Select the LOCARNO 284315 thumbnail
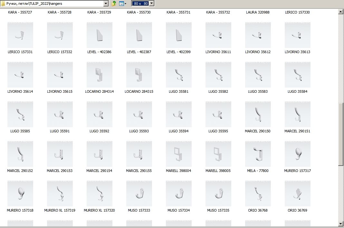This screenshot has width=344, height=228. pyautogui.click(x=139, y=75)
